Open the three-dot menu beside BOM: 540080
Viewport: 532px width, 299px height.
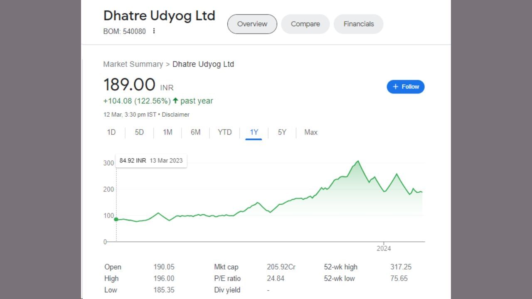point(154,31)
